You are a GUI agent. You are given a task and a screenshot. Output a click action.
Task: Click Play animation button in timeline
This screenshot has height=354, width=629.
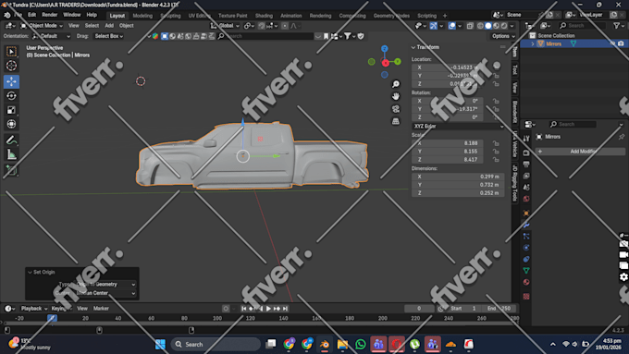269,309
